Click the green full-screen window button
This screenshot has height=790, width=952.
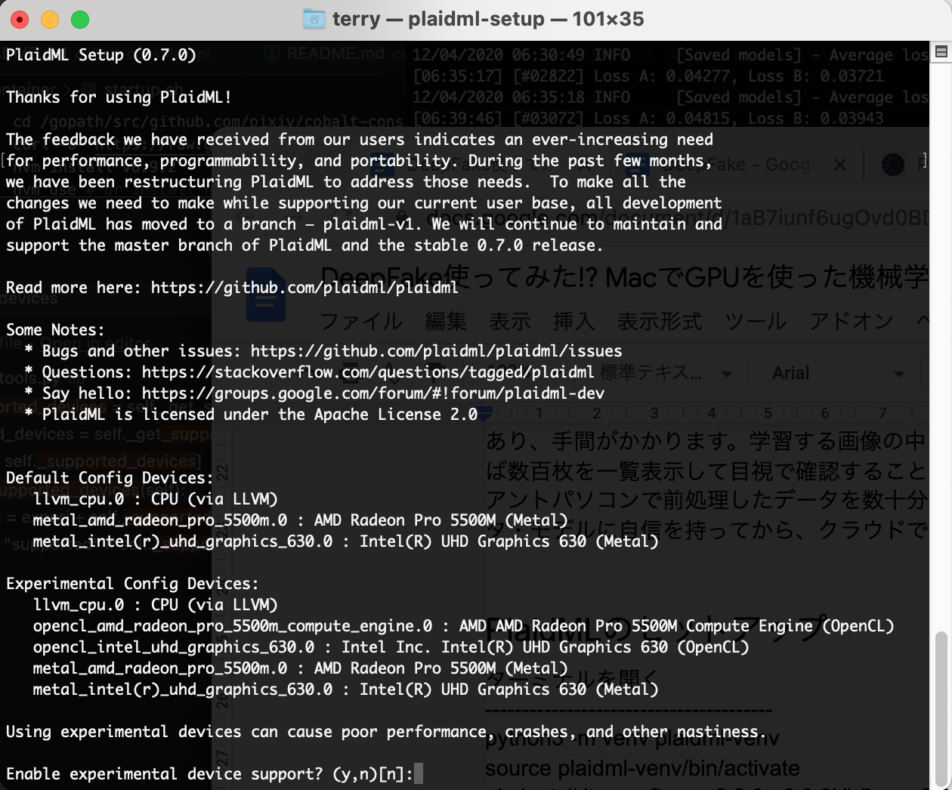point(80,20)
